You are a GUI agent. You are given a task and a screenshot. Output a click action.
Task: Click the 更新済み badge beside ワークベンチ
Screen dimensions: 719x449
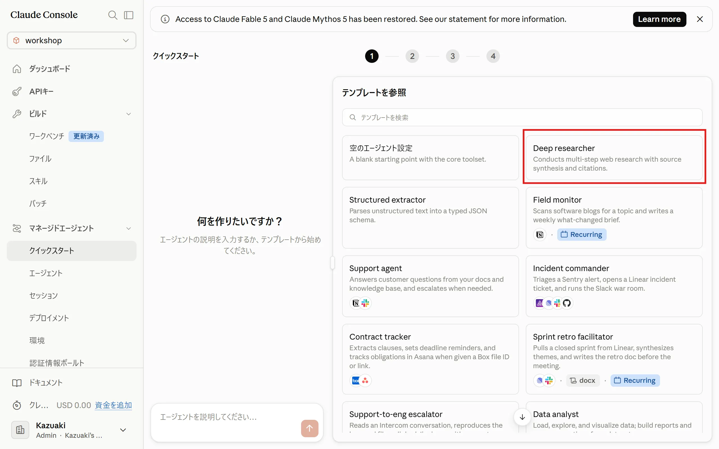[x=86, y=136]
